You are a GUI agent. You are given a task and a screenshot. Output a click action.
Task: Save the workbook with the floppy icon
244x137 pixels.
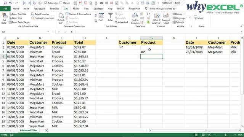(5, 3)
